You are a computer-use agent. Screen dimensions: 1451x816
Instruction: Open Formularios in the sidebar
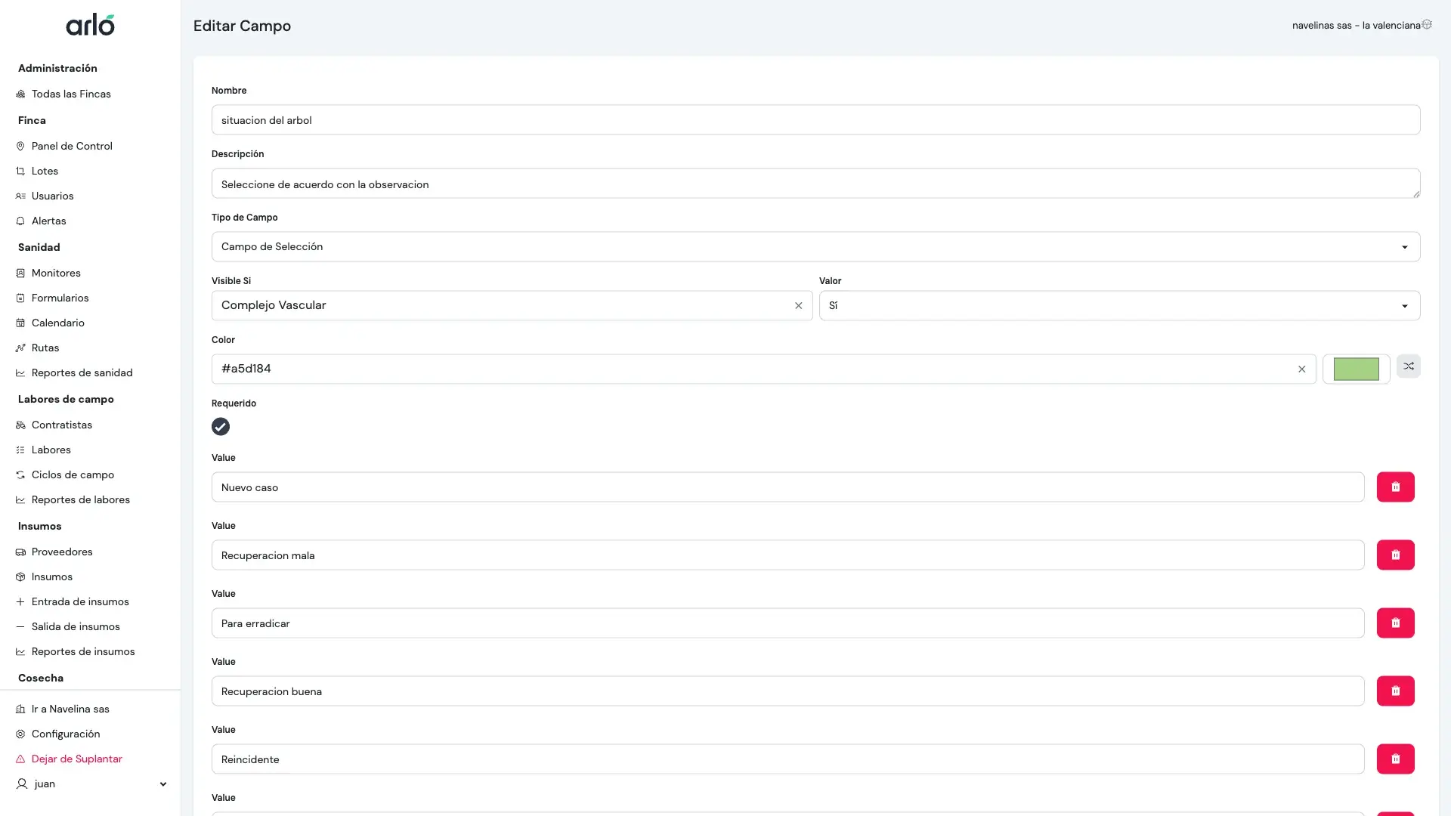coord(60,298)
